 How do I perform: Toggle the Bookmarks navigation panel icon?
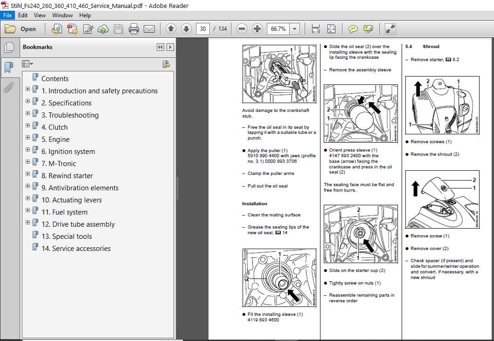9,67
